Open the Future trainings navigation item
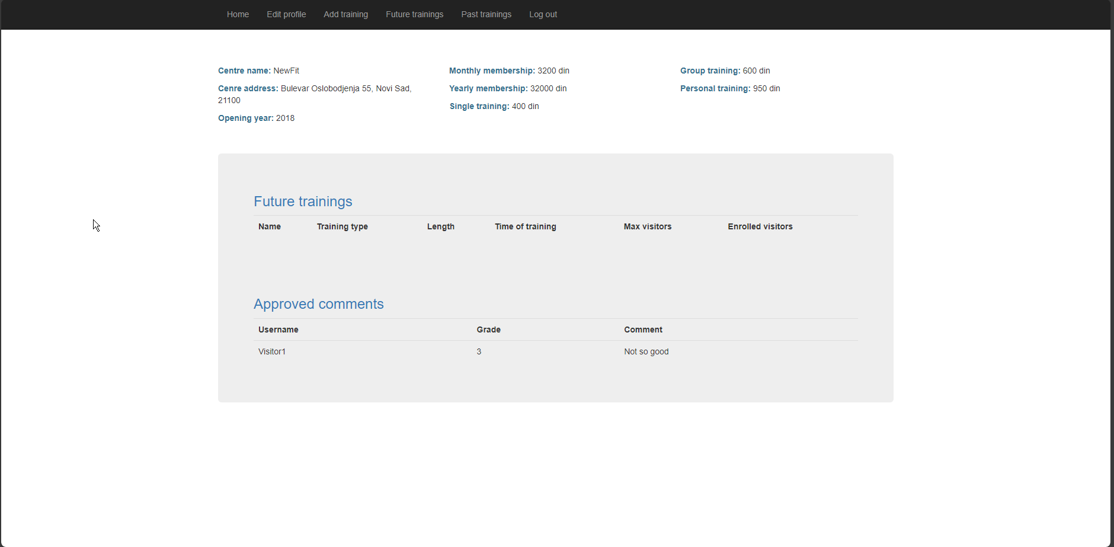This screenshot has height=547, width=1114. point(414,14)
